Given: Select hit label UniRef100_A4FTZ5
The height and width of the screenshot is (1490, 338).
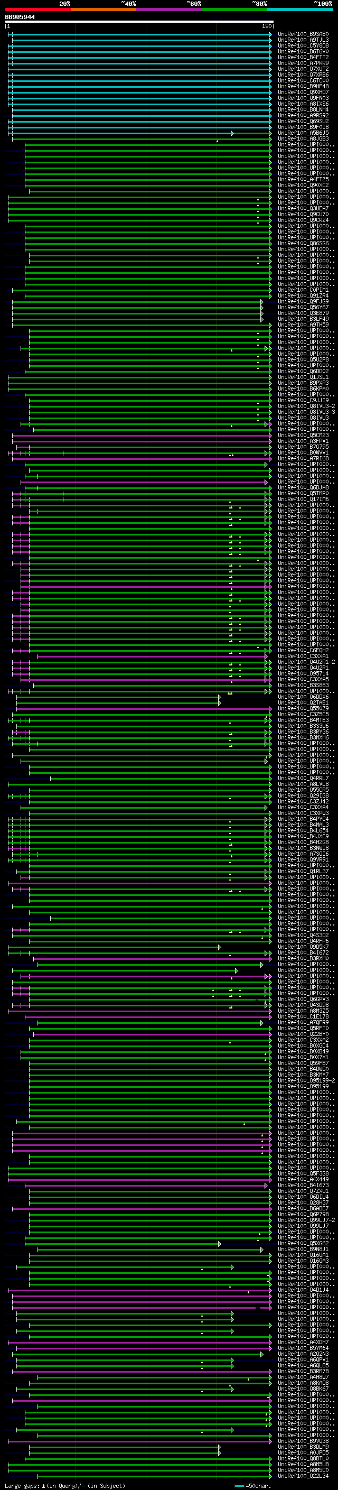Looking at the screenshot, I should (x=303, y=179).
